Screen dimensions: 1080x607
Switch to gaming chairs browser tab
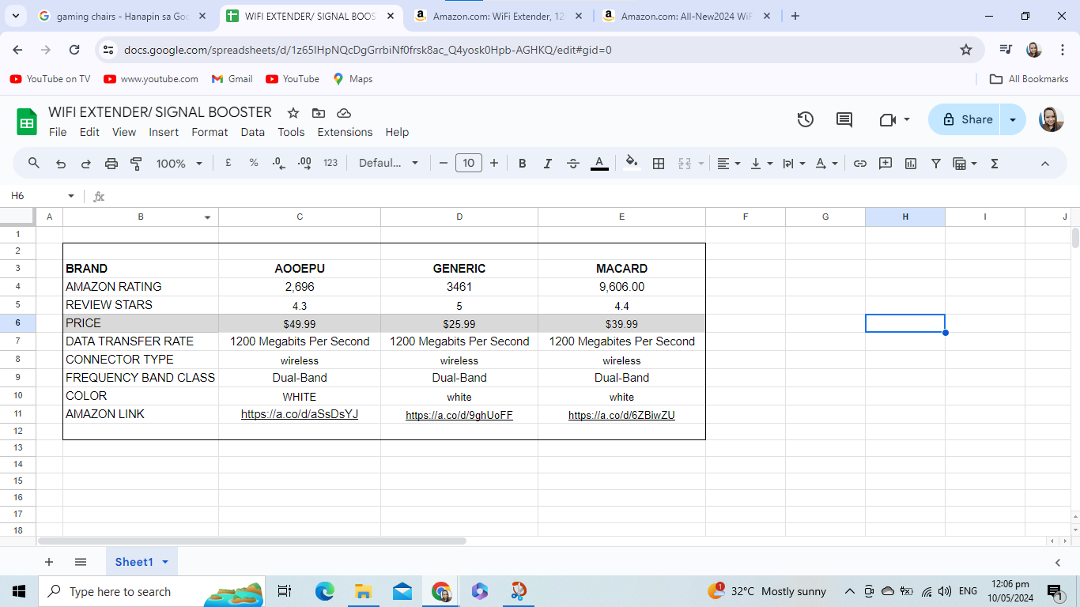(x=123, y=16)
